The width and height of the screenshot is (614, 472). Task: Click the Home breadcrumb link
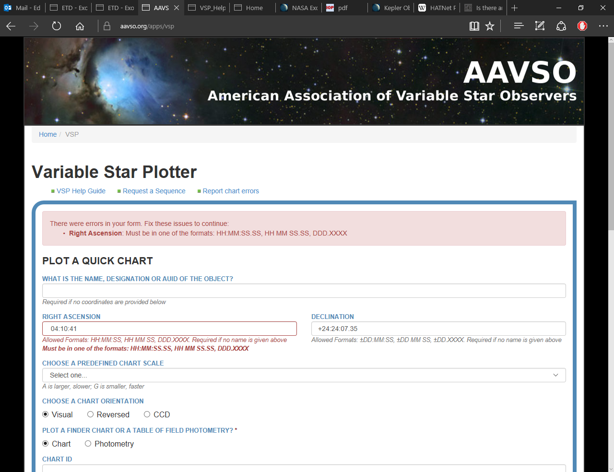47,134
